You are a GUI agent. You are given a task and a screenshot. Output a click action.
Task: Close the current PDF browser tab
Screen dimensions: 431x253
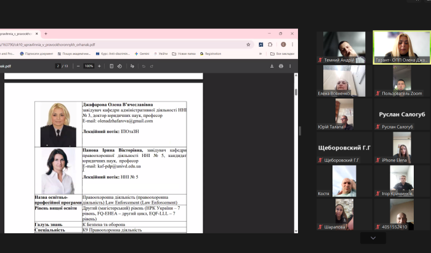[37, 34]
